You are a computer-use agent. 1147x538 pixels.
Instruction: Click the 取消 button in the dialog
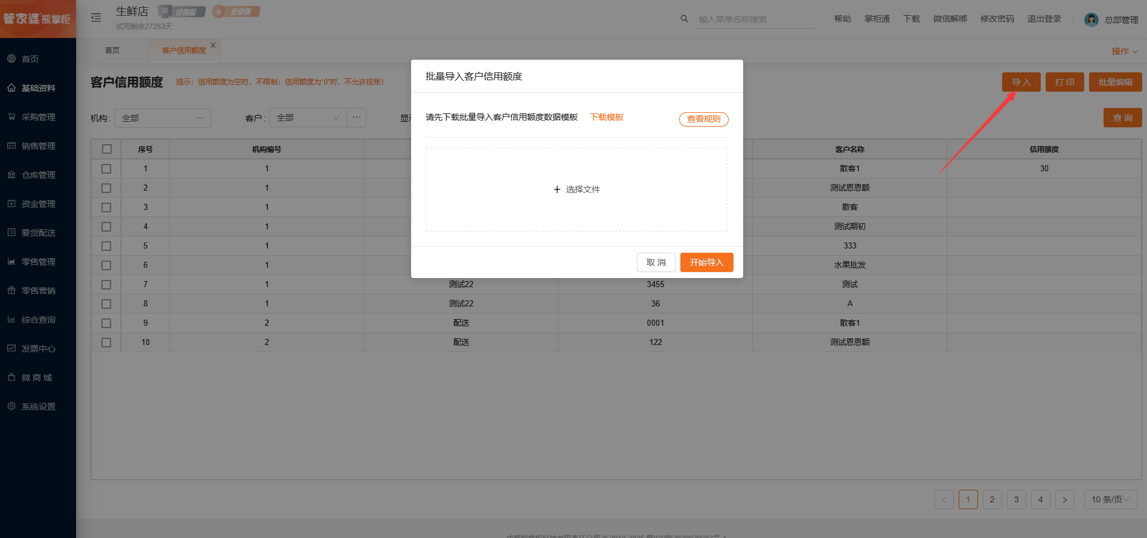(656, 262)
